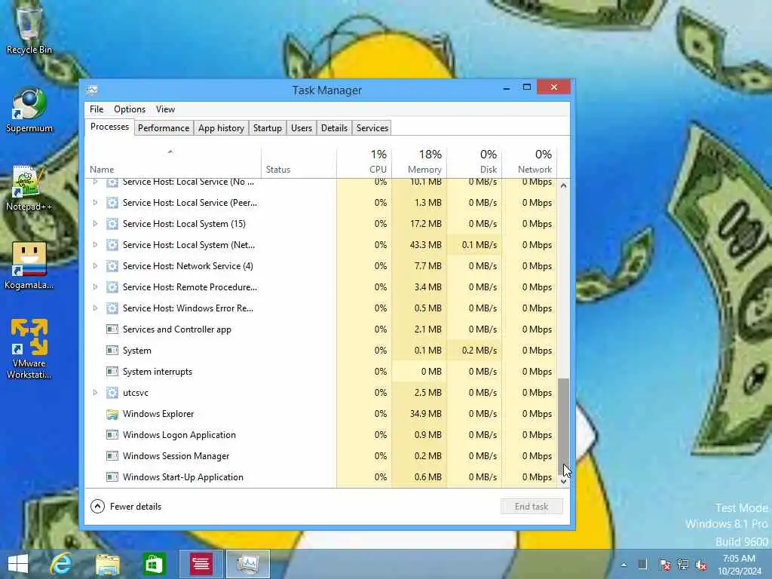Viewport: 772px width, 579px height.
Task: Open the network tray icon
Action: (x=683, y=565)
